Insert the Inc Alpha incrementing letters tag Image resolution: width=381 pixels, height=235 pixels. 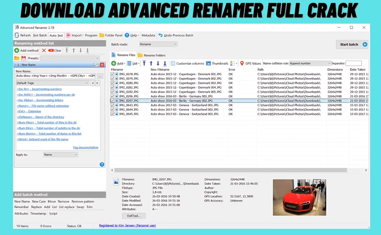point(40,100)
